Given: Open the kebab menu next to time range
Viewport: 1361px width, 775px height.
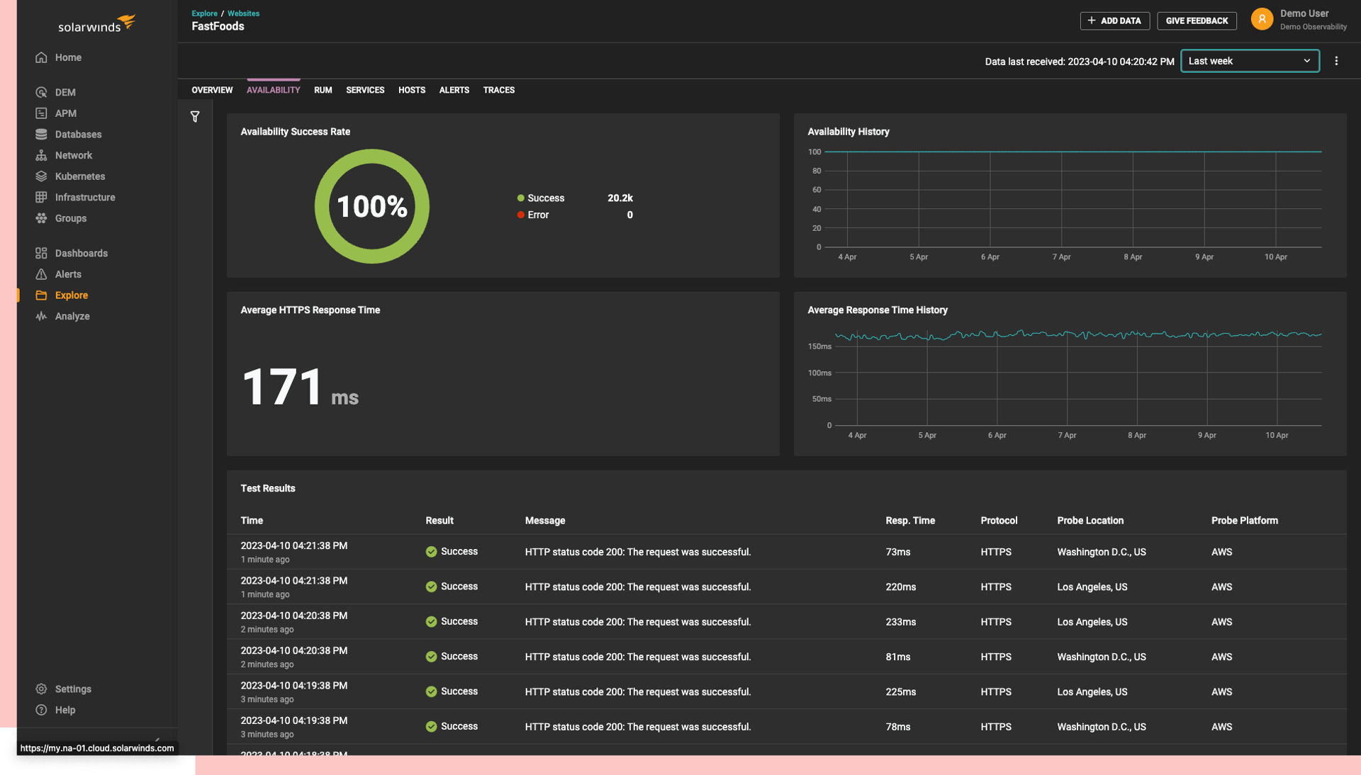Looking at the screenshot, I should pyautogui.click(x=1337, y=61).
